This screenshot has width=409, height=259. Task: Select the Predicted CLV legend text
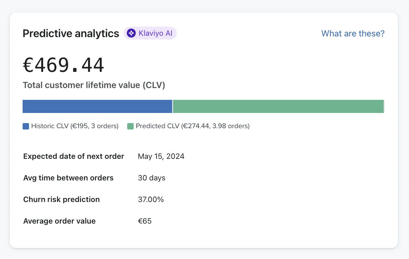tap(192, 126)
